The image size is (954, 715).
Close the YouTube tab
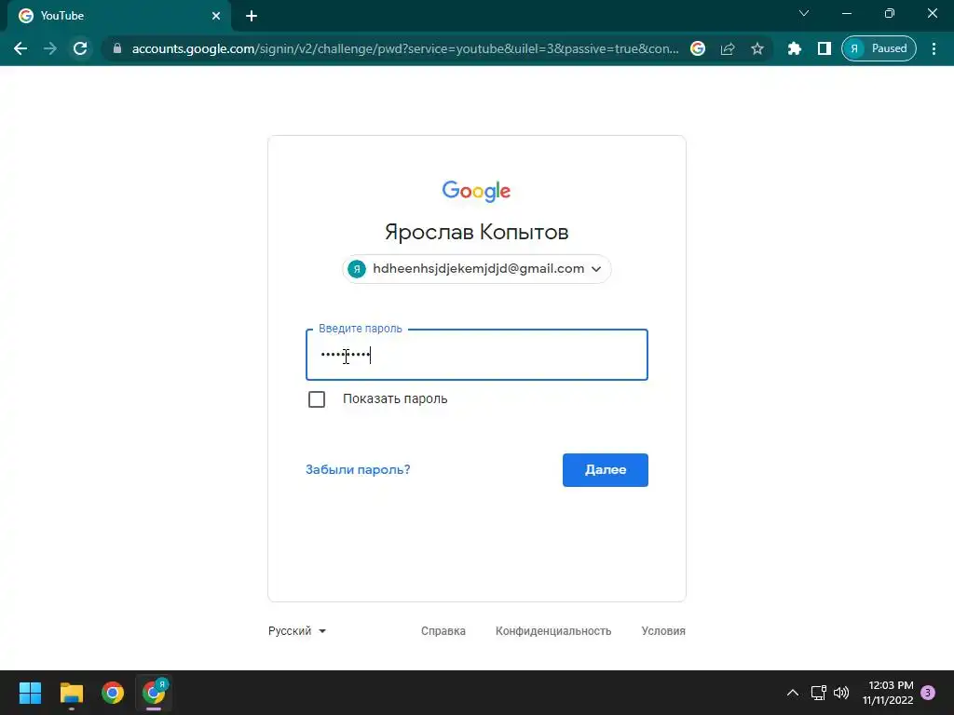216,16
